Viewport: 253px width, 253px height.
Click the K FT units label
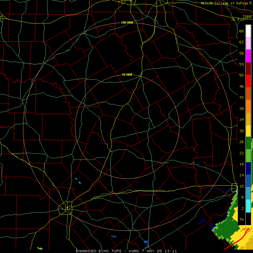click(238, 19)
